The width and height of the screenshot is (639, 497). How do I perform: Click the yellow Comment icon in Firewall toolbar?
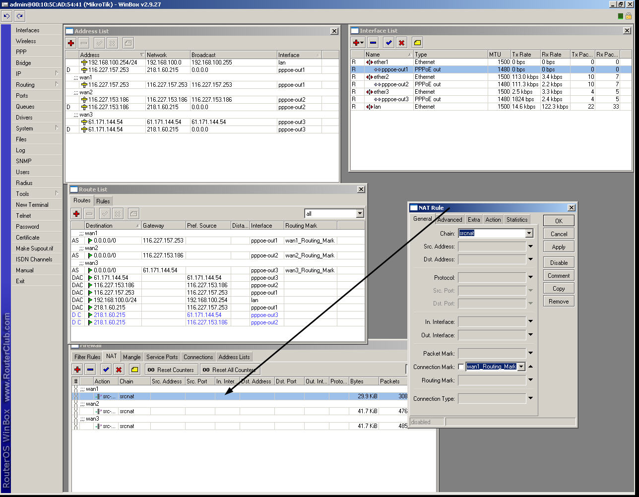pyautogui.click(x=134, y=370)
